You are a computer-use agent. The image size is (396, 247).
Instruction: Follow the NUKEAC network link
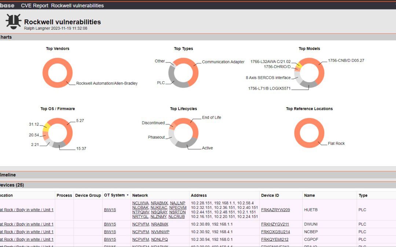tap(159, 207)
